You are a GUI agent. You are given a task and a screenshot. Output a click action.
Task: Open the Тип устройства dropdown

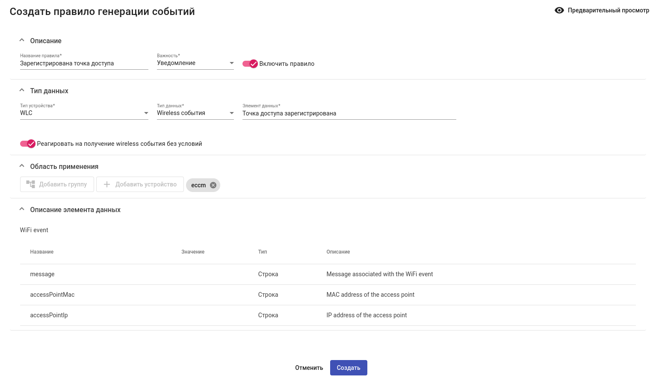click(x=84, y=113)
